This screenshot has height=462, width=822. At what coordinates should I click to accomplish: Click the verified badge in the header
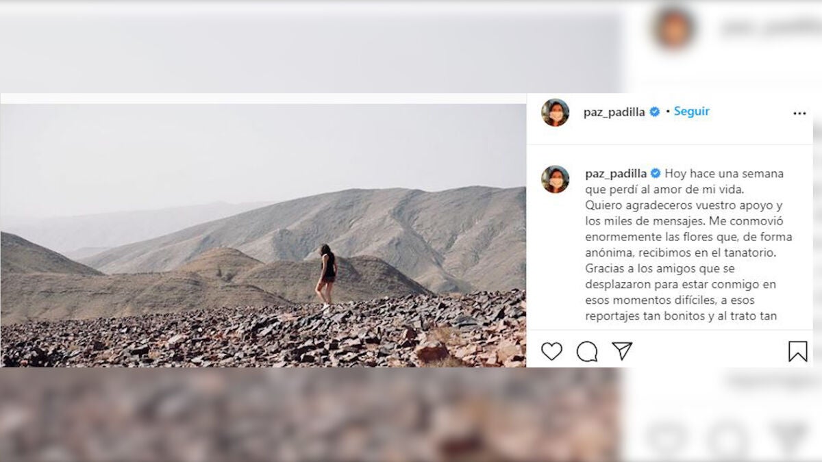655,112
